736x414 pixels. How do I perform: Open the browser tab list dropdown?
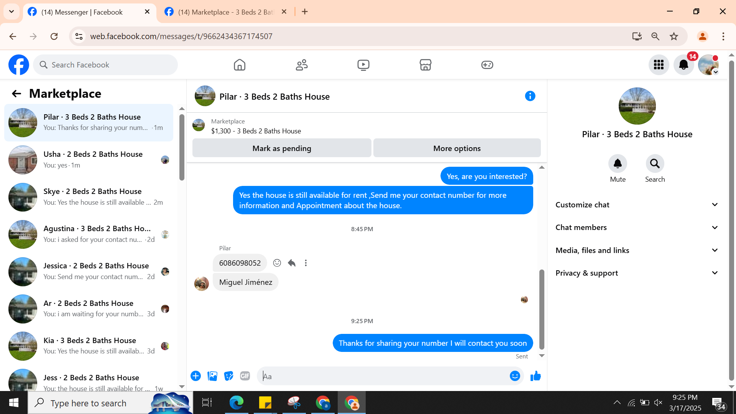click(x=11, y=11)
